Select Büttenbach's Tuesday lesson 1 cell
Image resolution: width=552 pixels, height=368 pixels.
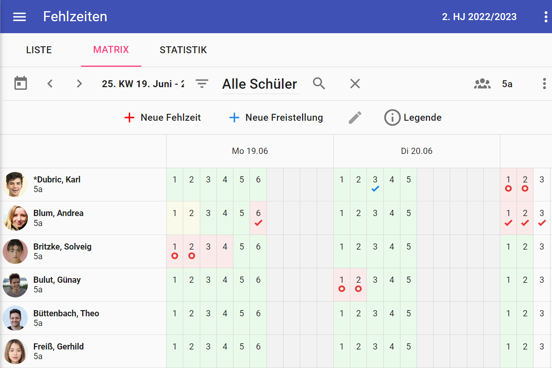click(342, 318)
